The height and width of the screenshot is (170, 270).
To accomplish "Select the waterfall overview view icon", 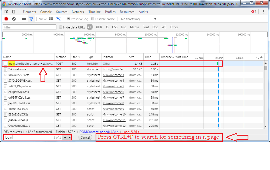I will pyautogui.click(x=58, y=19).
